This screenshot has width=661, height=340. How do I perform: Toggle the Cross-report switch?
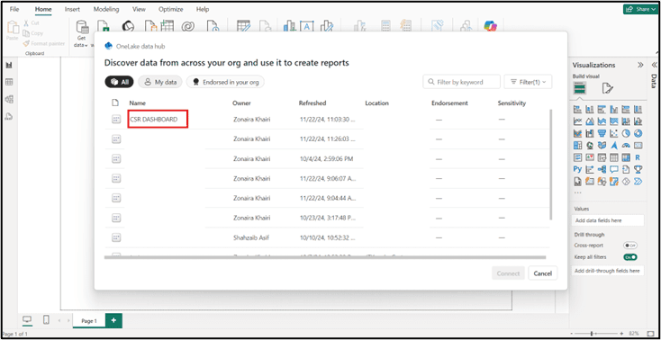[630, 246]
